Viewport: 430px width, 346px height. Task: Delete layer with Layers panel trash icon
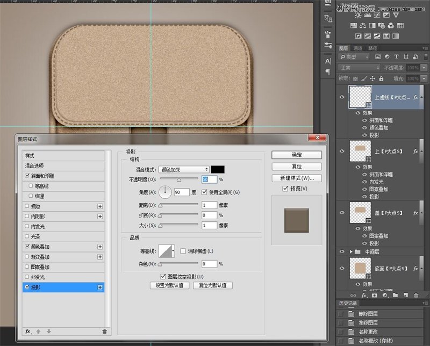[416, 295]
